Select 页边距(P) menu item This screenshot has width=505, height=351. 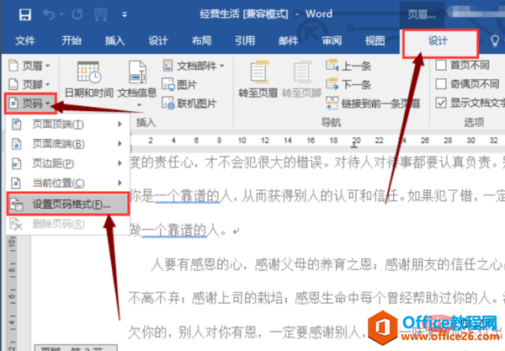pyautogui.click(x=67, y=163)
